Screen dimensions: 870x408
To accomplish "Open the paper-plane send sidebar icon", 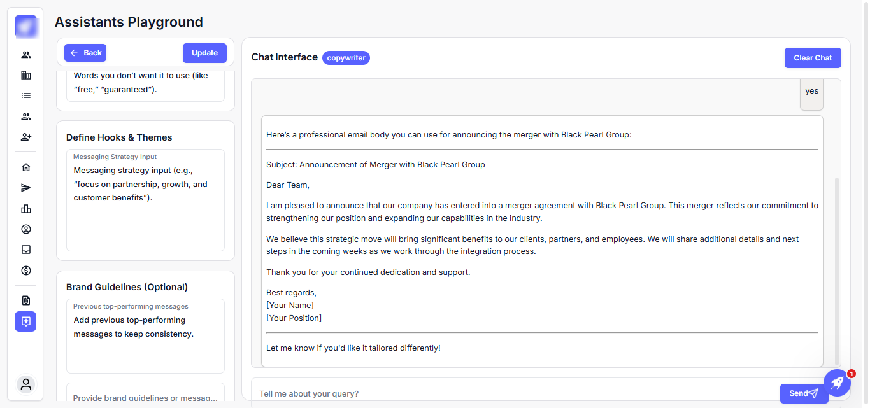I will coord(26,188).
